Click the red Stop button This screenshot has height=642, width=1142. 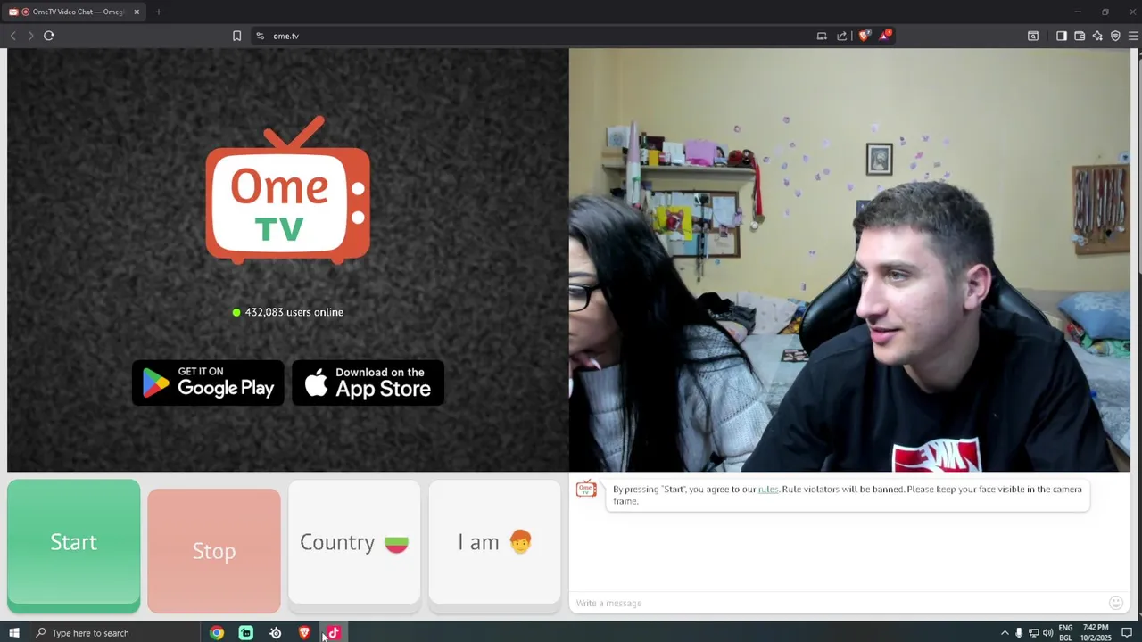tap(214, 551)
